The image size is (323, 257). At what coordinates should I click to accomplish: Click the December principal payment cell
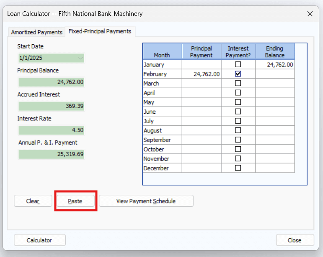point(202,168)
